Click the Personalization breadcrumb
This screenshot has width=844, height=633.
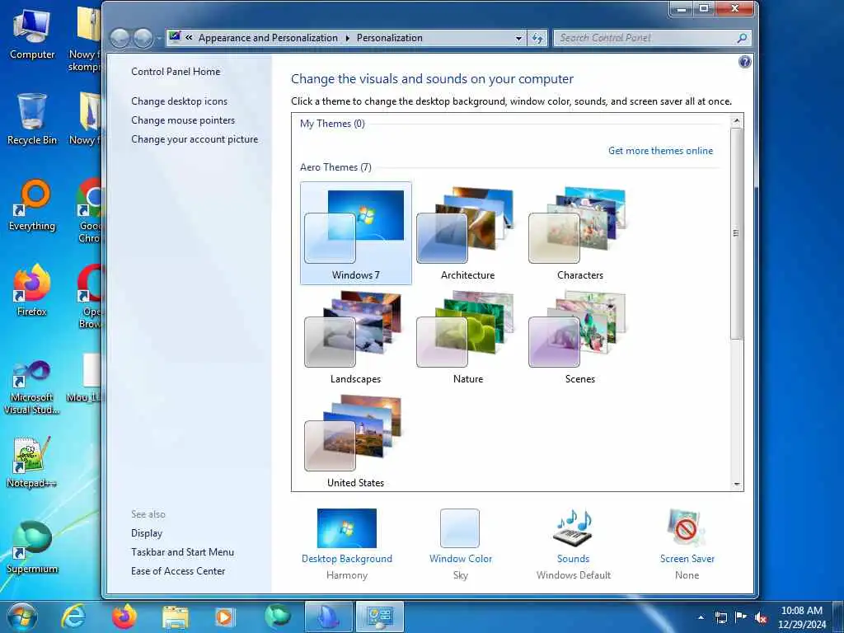(390, 38)
